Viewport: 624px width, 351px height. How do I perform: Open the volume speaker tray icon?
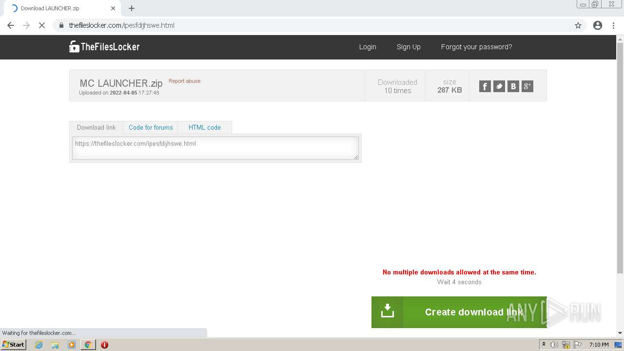(554, 345)
